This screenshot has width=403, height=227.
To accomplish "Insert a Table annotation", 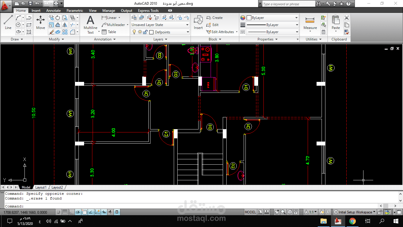I will pyautogui.click(x=109, y=32).
